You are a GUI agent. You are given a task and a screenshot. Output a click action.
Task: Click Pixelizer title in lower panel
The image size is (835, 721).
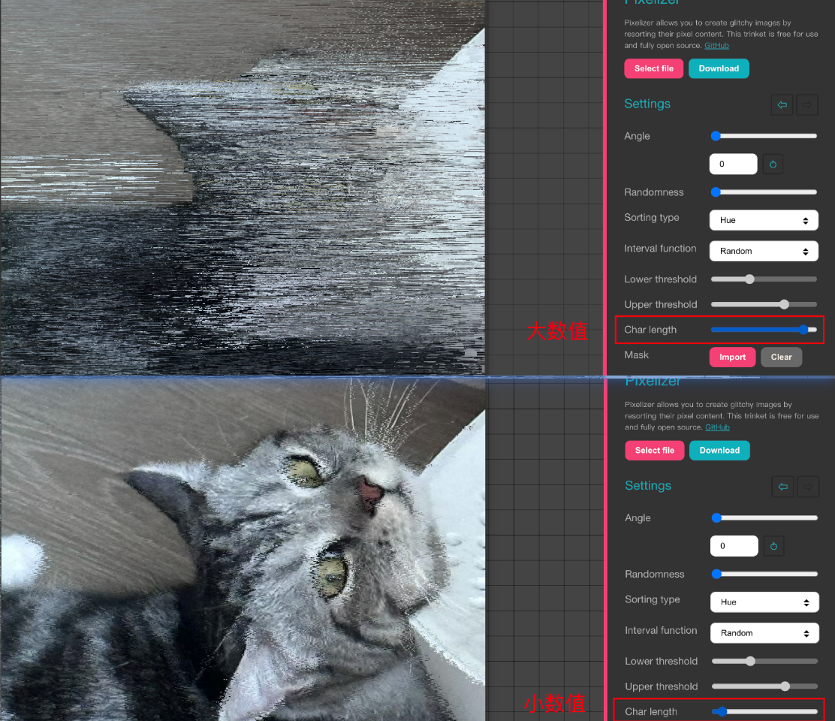pyautogui.click(x=653, y=382)
